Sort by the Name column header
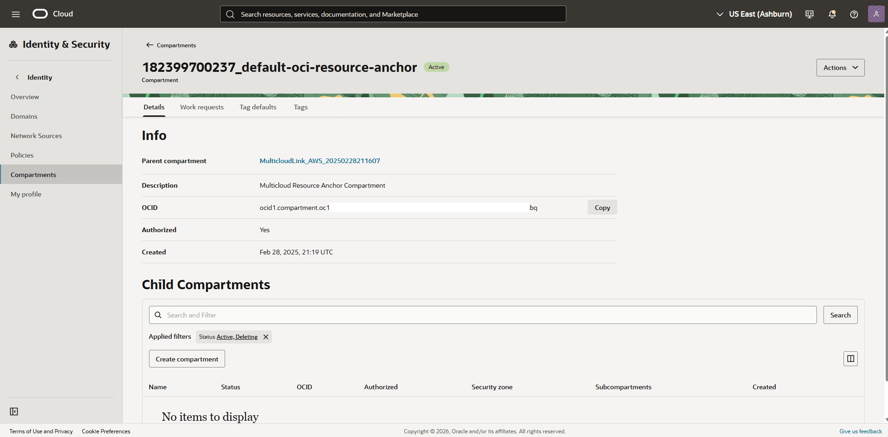The width and height of the screenshot is (888, 437). click(158, 387)
